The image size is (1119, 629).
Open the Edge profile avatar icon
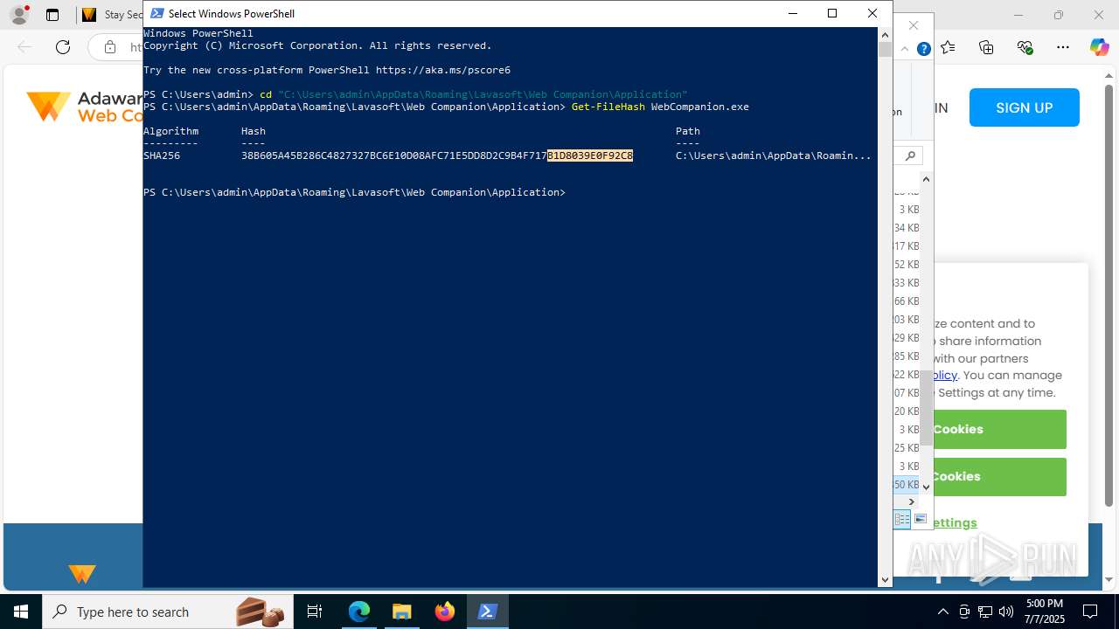[x=18, y=15]
